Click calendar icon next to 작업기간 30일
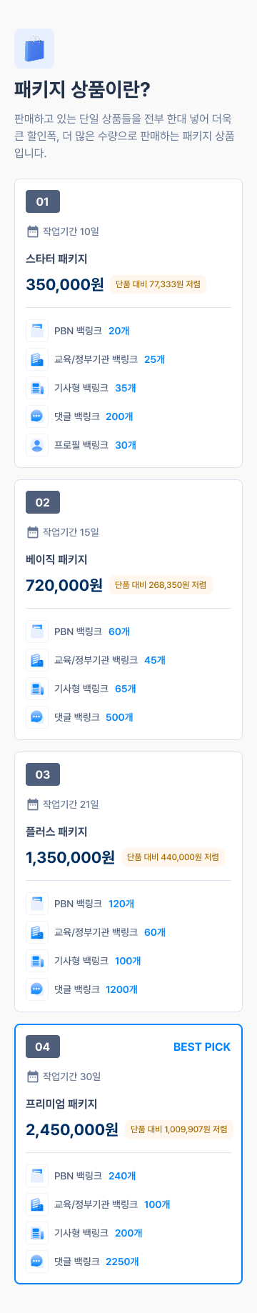Image resolution: width=257 pixels, height=1313 pixels. [32, 1077]
